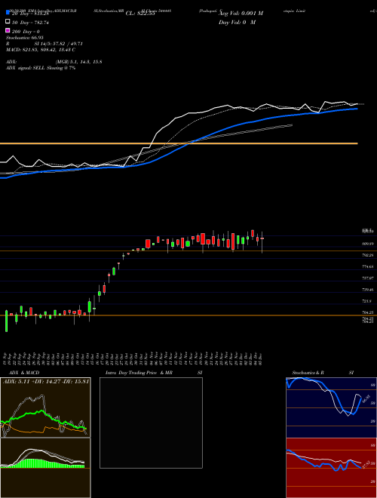377x498 pixels.
Task: Click the orange horizontal line in upper chart
Action: pos(179,143)
